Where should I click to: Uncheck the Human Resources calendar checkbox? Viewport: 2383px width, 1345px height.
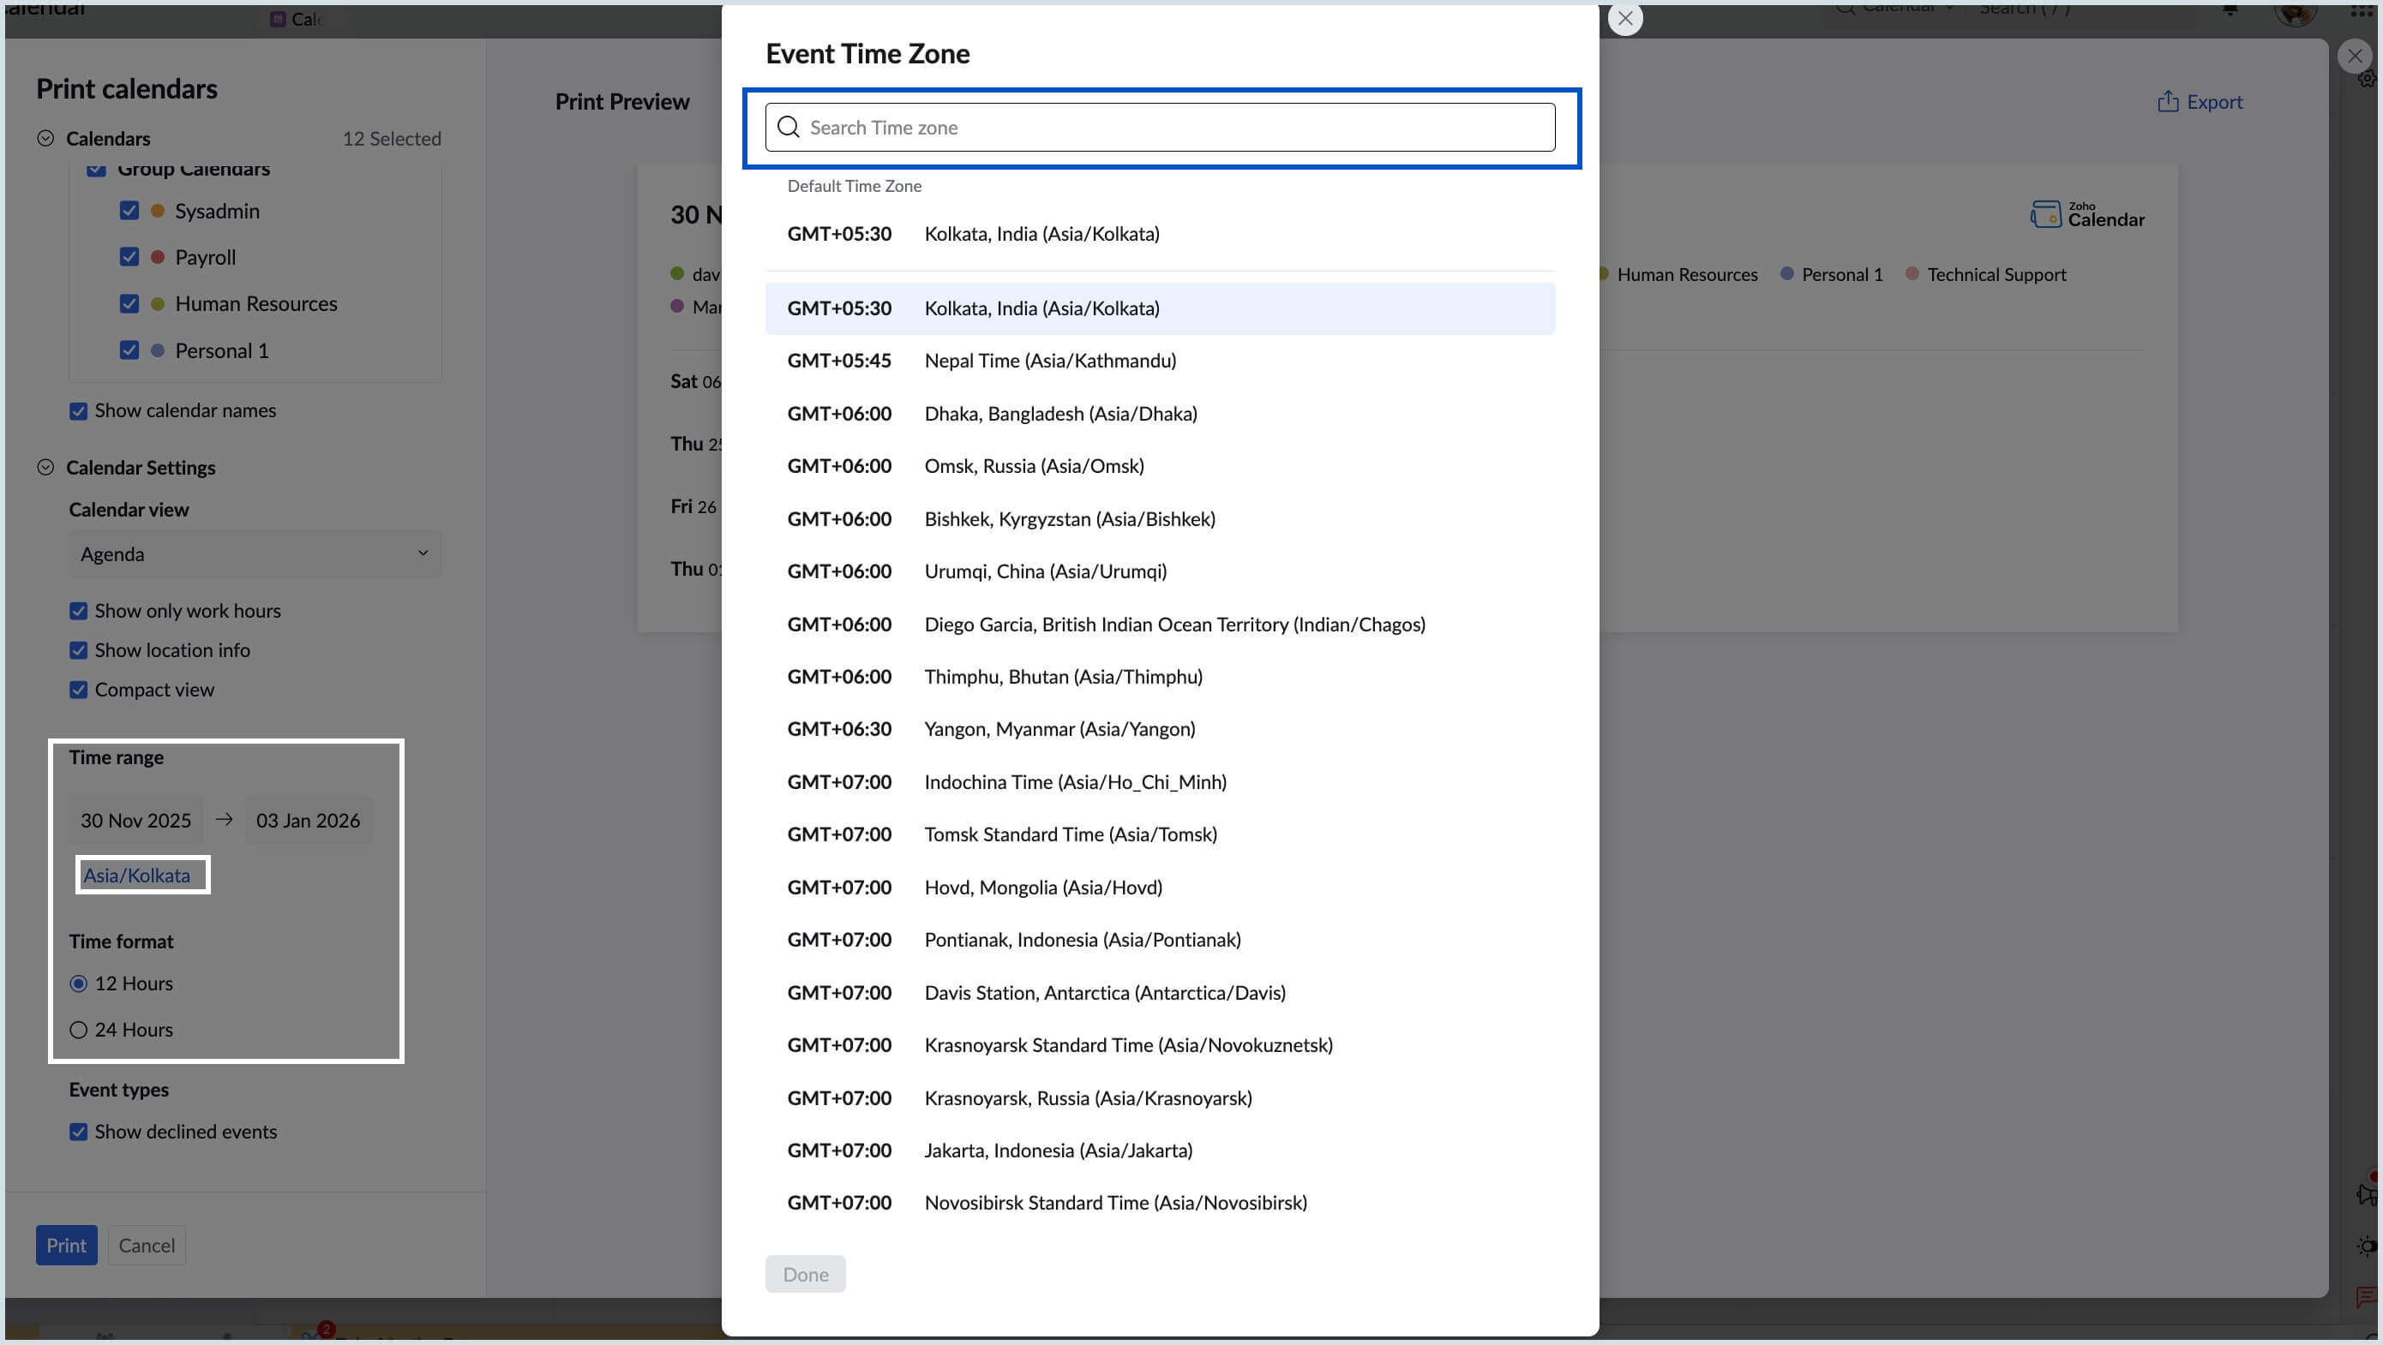129,303
